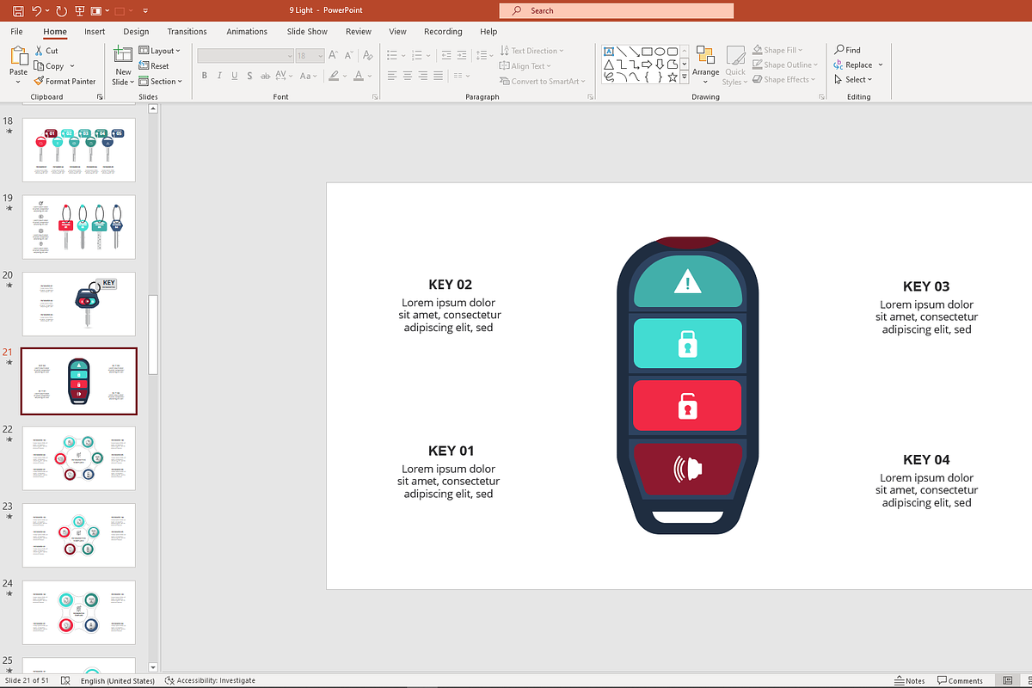Open Font dialog launcher
Image resolution: width=1032 pixels, height=688 pixels.
(374, 97)
